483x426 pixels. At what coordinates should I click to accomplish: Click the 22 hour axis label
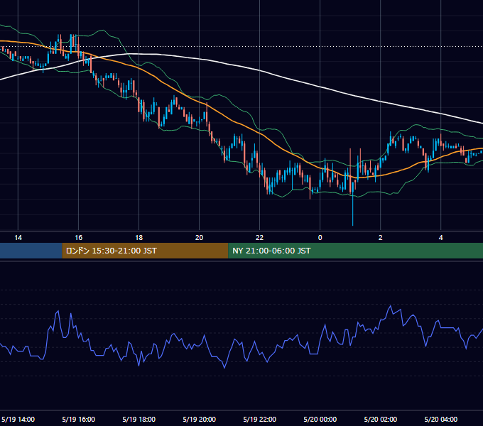tap(260, 238)
